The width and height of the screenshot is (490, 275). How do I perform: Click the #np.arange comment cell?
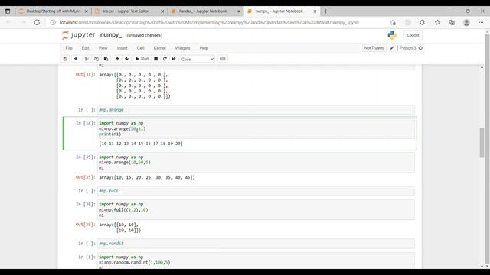(x=256, y=110)
